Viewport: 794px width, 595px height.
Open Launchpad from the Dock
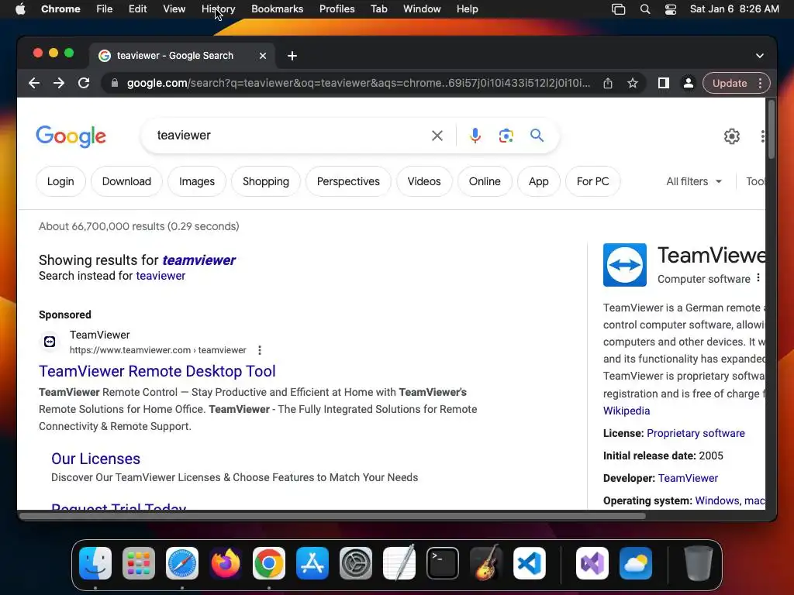(x=139, y=563)
